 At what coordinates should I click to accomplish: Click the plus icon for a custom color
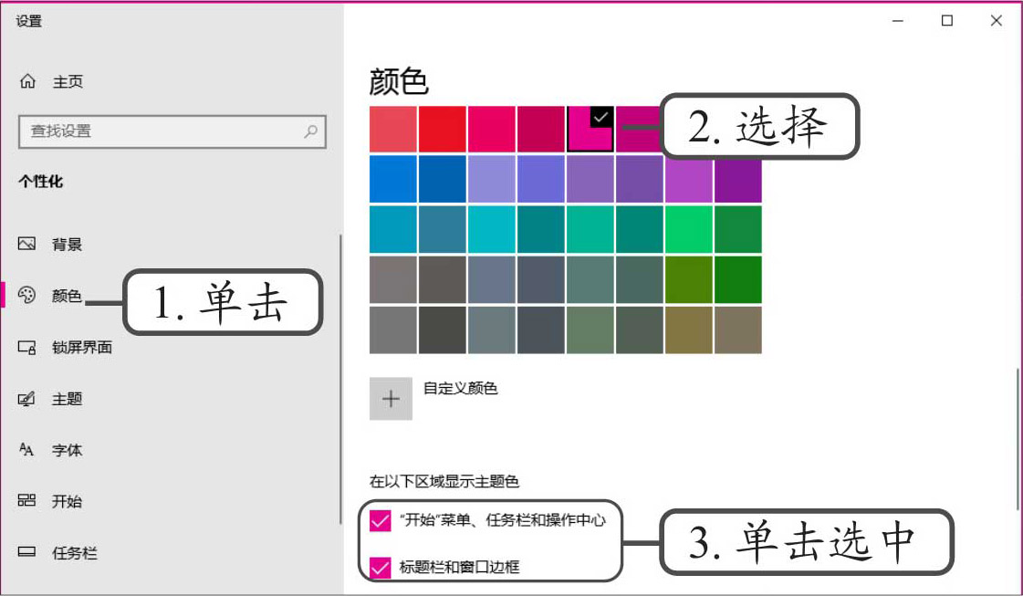pos(391,399)
